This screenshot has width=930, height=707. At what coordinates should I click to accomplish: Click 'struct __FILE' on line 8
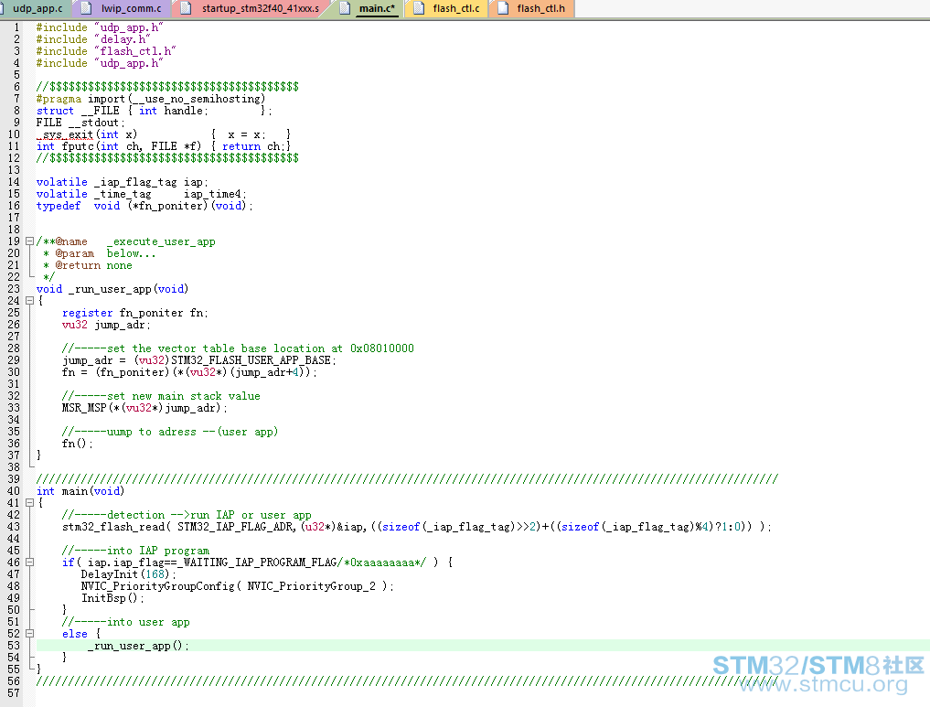pyautogui.click(x=78, y=111)
